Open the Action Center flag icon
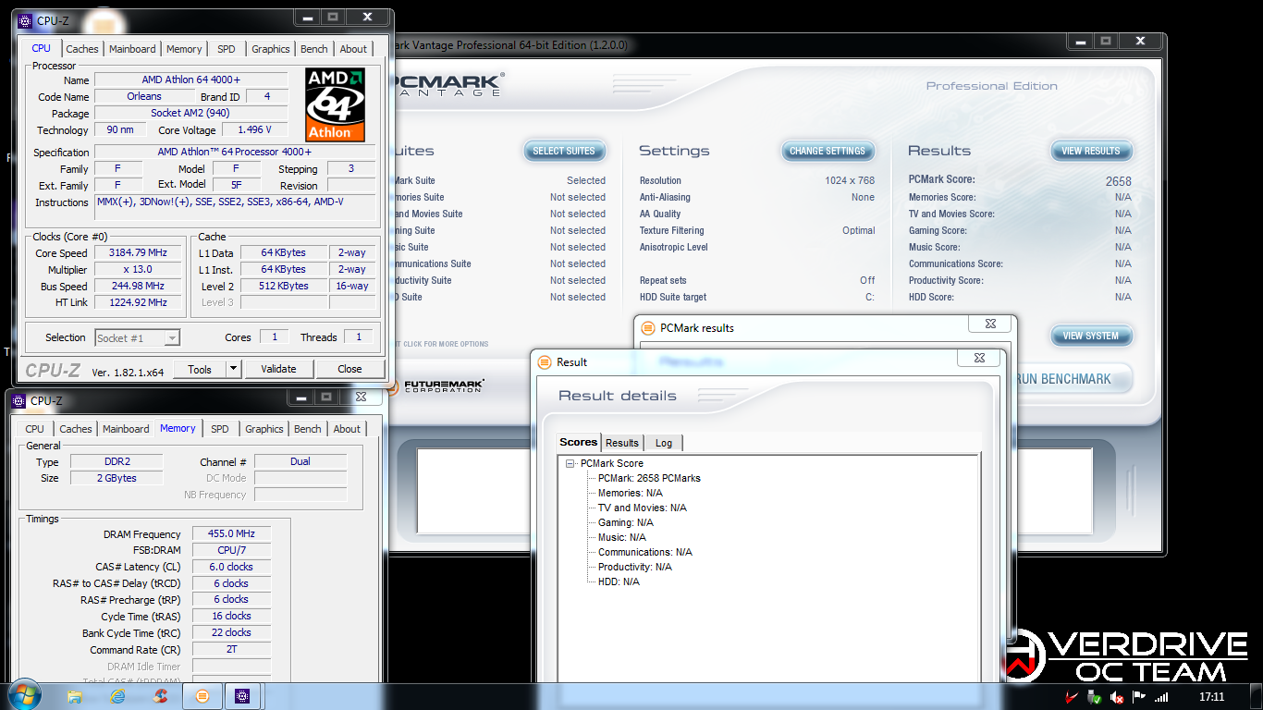 point(1139,697)
